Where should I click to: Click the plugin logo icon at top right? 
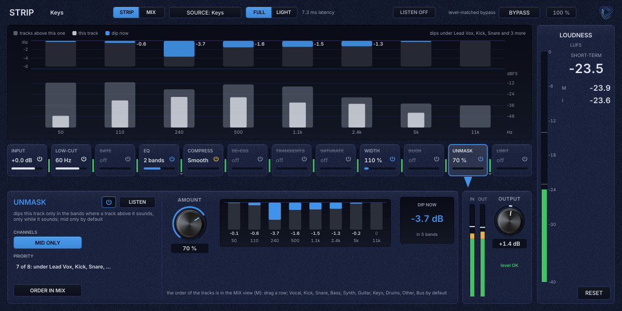click(x=605, y=12)
